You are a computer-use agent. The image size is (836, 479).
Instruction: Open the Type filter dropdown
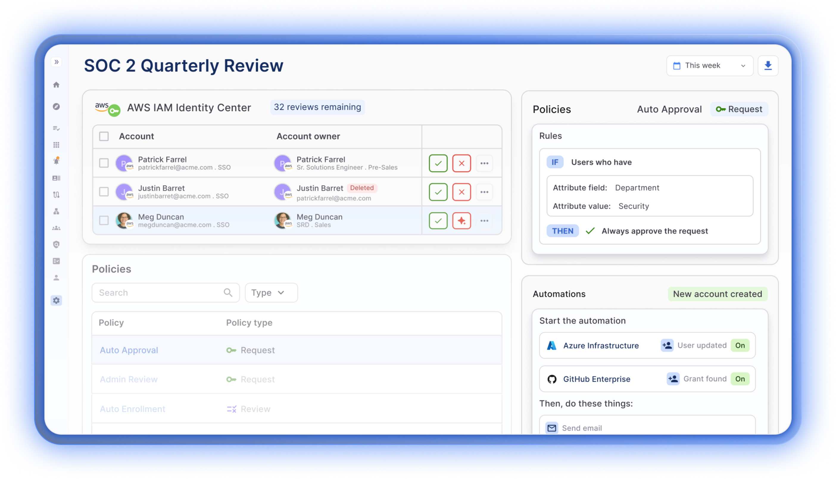(271, 292)
